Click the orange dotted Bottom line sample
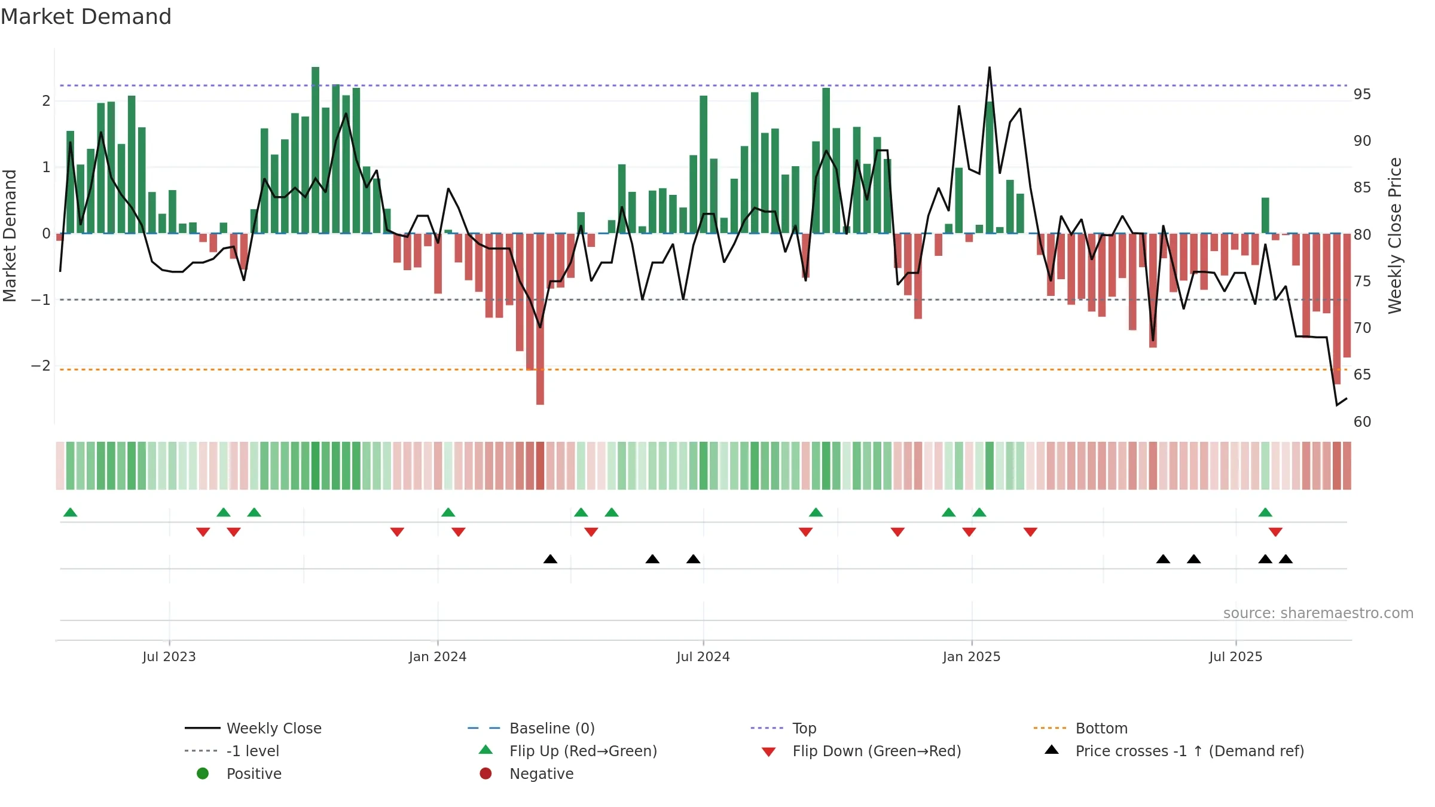The height and width of the screenshot is (807, 1435). tap(1051, 728)
